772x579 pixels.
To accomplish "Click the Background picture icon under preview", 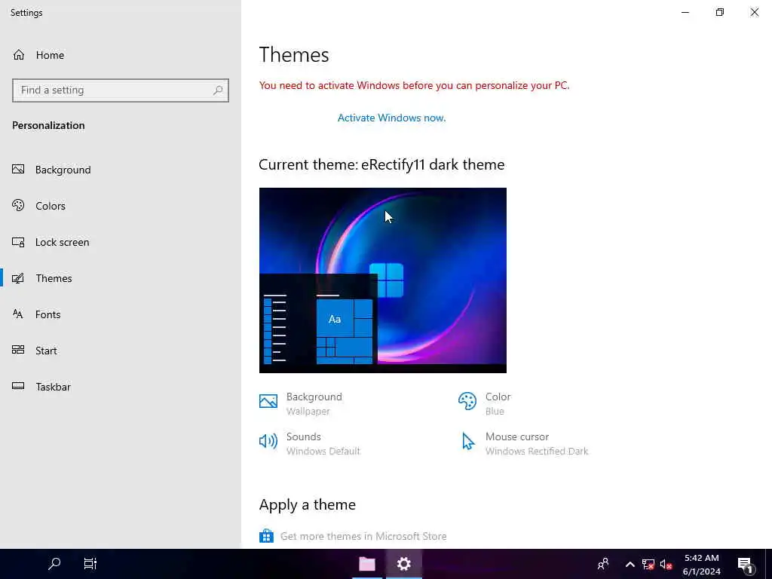I will (x=268, y=401).
